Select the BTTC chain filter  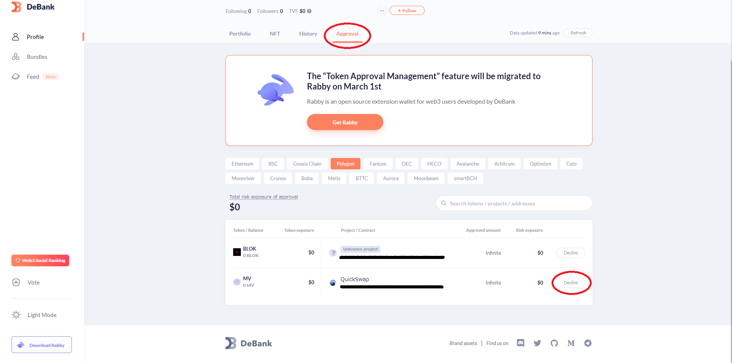362,178
